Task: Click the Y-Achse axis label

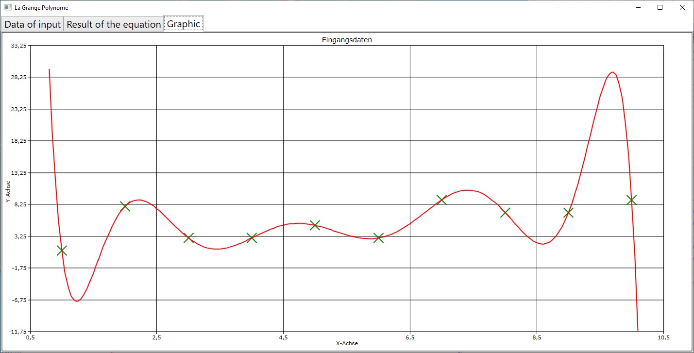Action: pos(8,192)
